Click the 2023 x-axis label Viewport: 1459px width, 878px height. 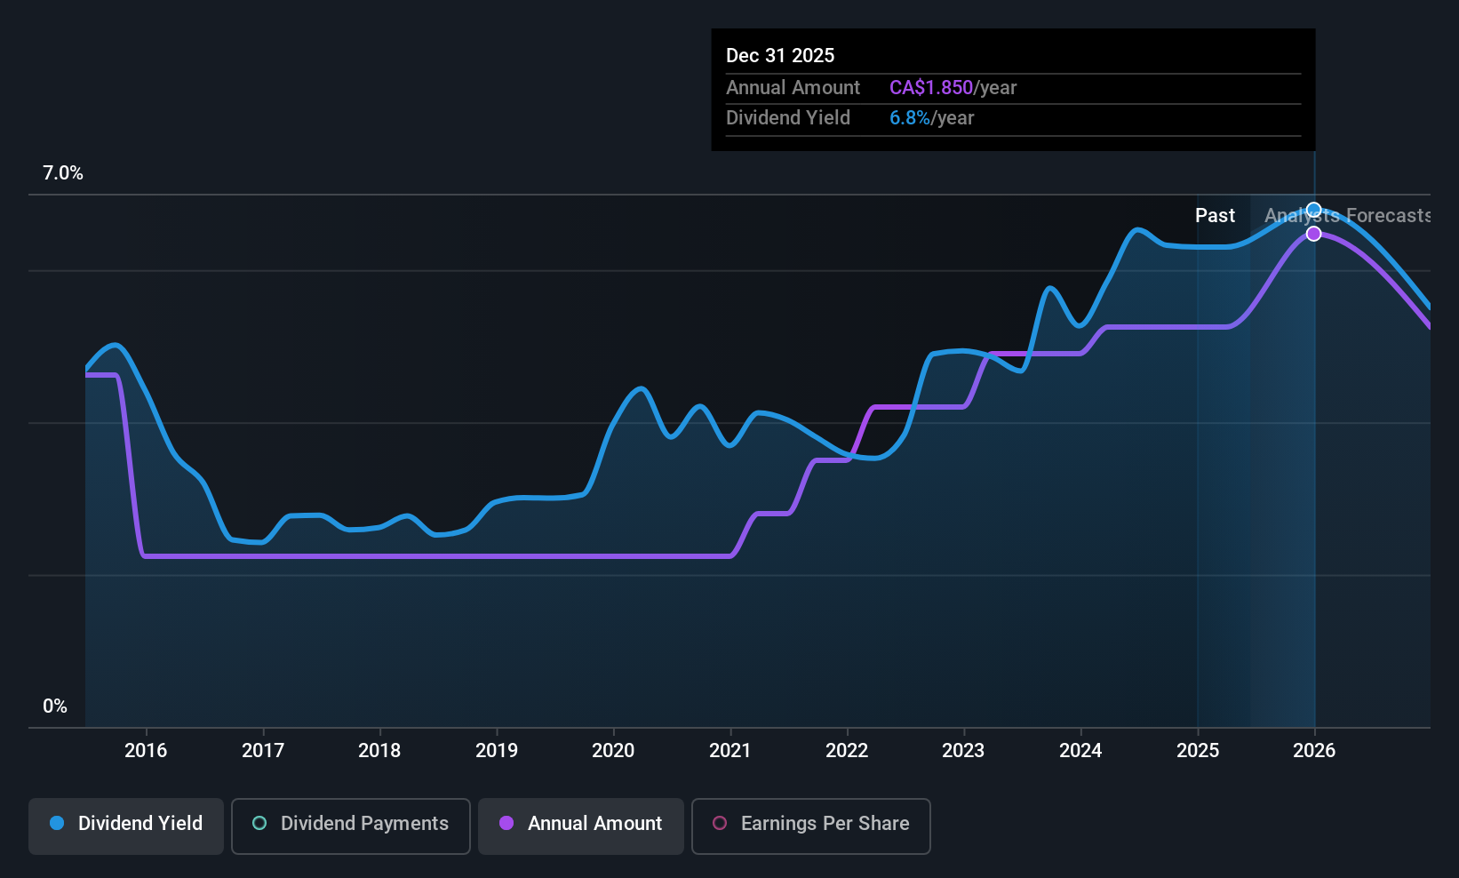(963, 751)
